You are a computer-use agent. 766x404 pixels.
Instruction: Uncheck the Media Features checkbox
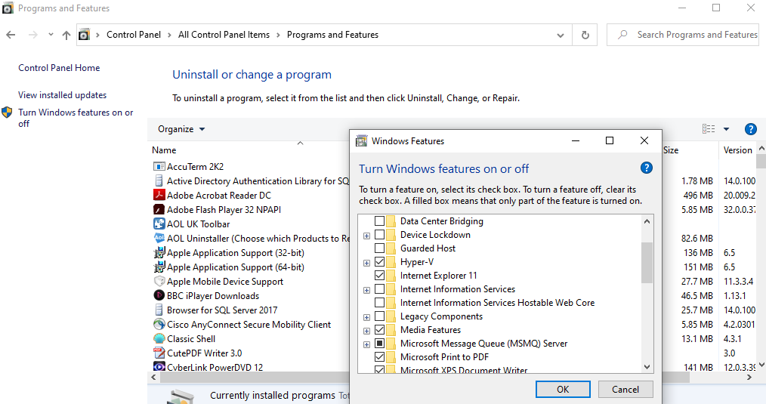379,330
